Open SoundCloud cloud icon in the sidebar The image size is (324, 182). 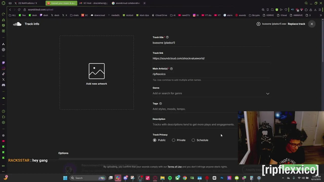[3, 98]
